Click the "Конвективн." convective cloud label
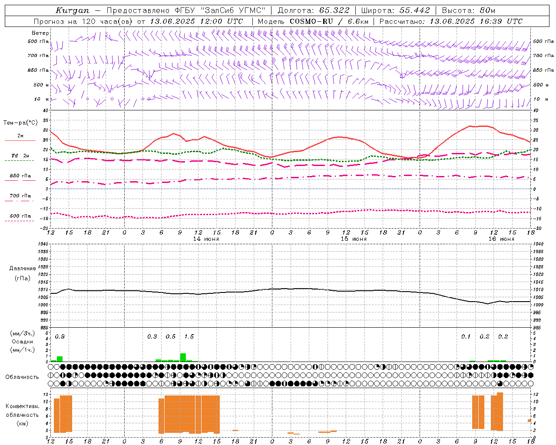The image size is (556, 445). click(22, 406)
